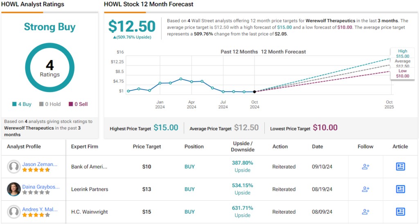The height and width of the screenshot is (224, 419).
Task: Follow analyst Daina Graybosch with the follow icon
Action: tap(365, 189)
